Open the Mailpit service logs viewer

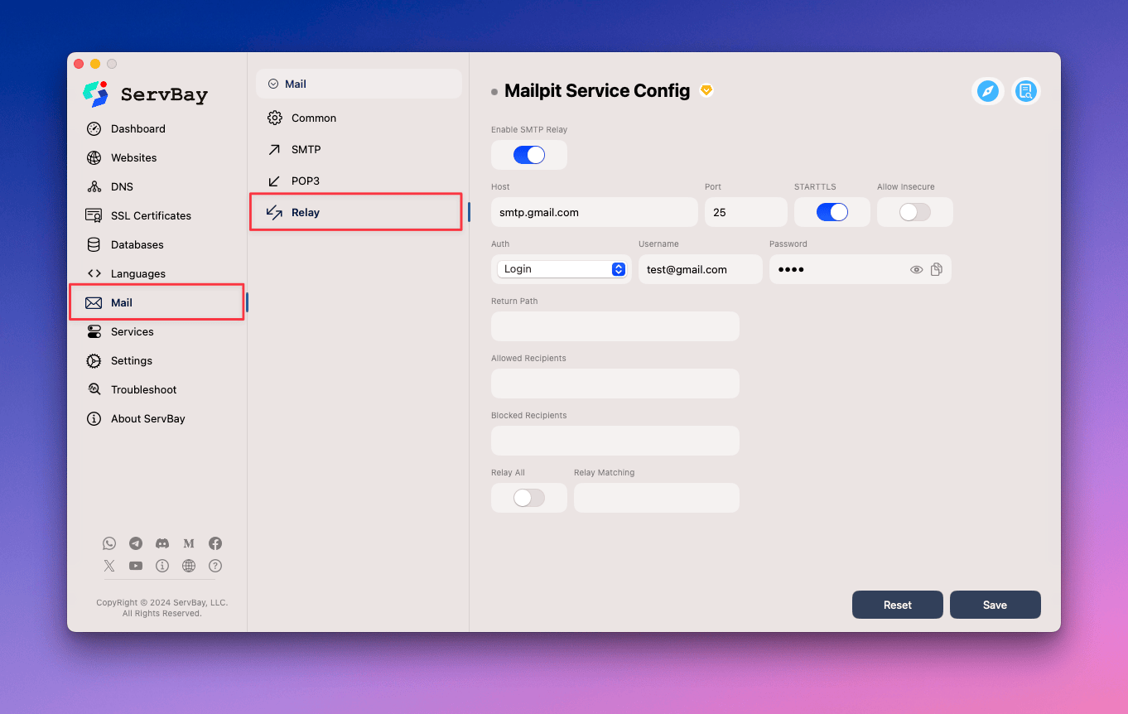1026,91
